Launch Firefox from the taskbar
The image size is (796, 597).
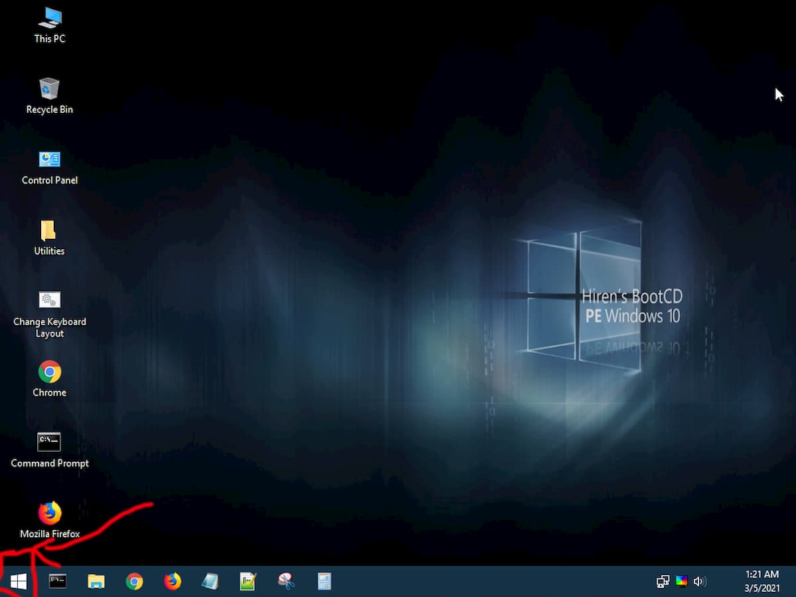coord(172,582)
